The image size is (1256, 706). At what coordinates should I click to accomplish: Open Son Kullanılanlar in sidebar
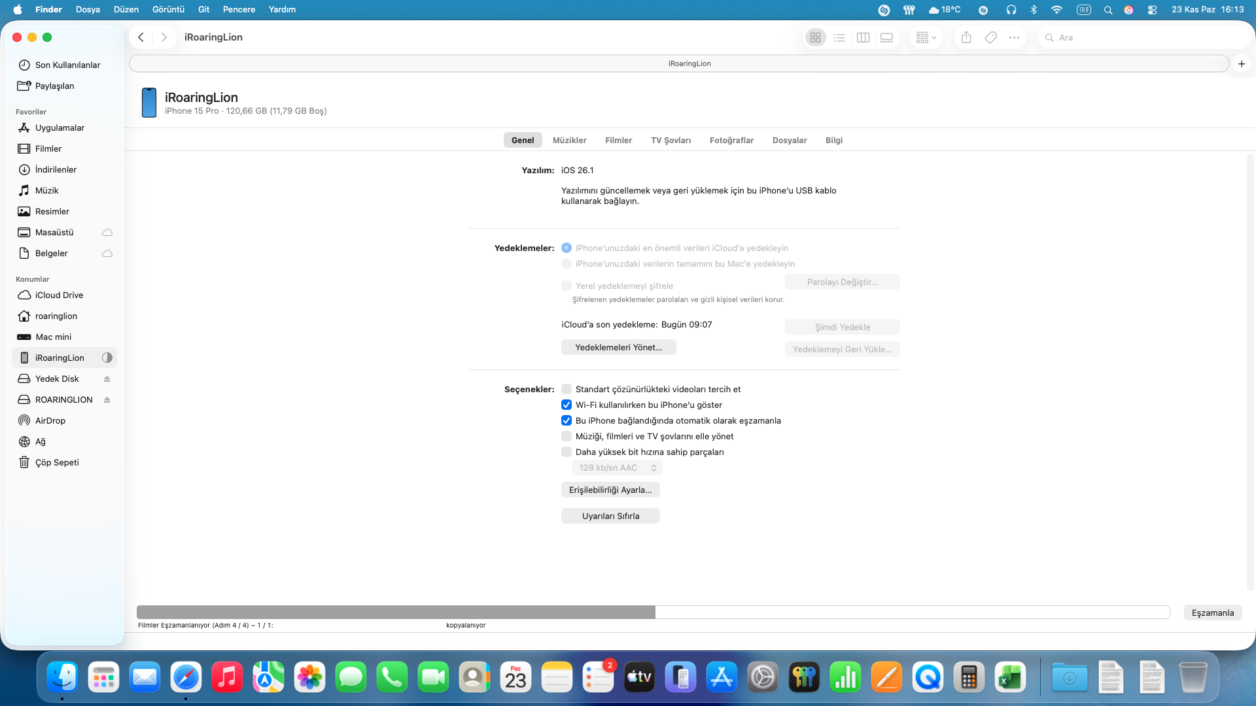[x=64, y=65]
